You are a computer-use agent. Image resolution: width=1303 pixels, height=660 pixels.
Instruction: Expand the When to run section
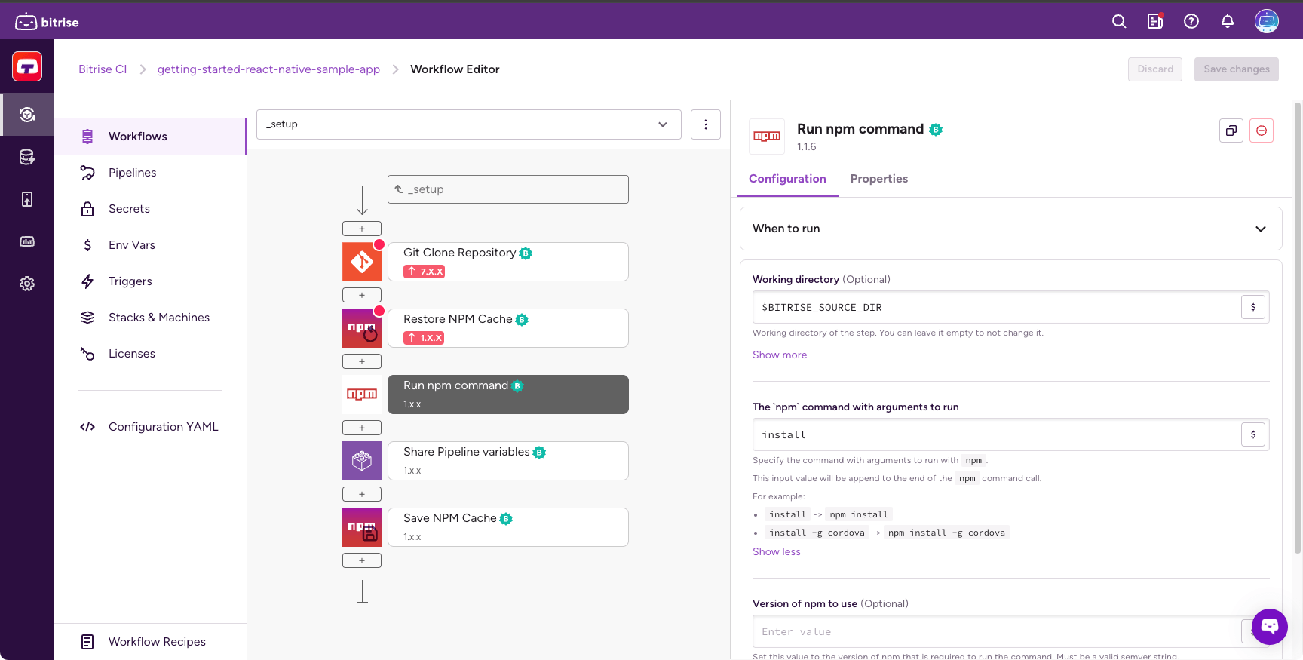pyautogui.click(x=1010, y=229)
